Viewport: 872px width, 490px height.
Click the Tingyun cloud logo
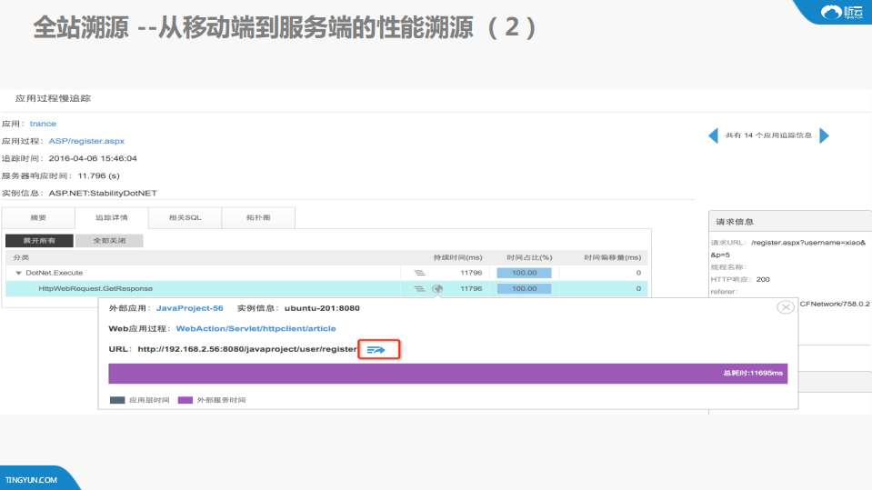tap(842, 12)
